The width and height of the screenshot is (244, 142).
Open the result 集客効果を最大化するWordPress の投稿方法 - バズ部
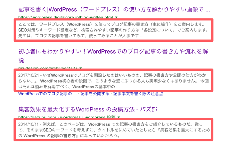click(88, 109)
